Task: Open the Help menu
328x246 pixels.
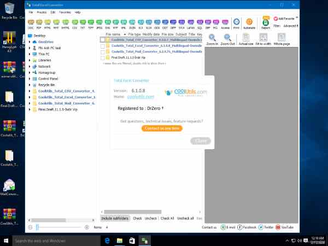Action: point(78,13)
